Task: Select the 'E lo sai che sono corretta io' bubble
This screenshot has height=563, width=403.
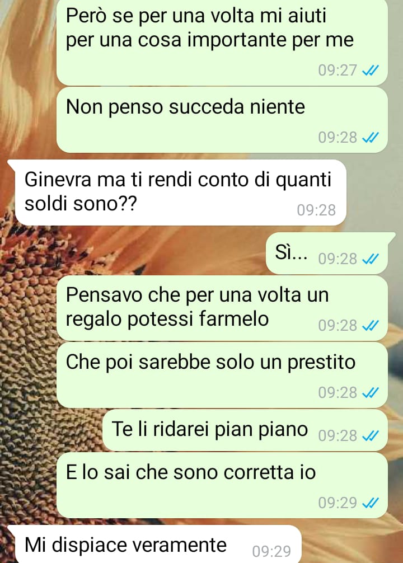Action: tap(222, 485)
